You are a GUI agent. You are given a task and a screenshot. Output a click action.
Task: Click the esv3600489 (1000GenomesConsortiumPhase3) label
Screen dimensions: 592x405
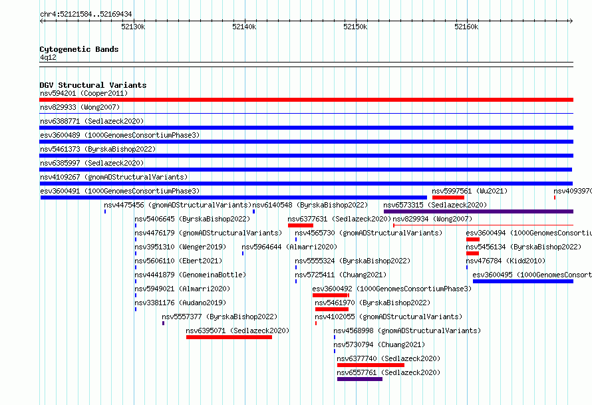click(x=120, y=135)
